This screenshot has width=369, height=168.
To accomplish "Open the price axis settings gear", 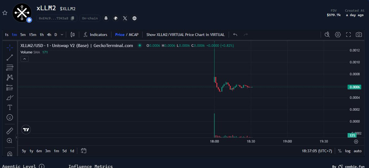I will tap(356, 141).
